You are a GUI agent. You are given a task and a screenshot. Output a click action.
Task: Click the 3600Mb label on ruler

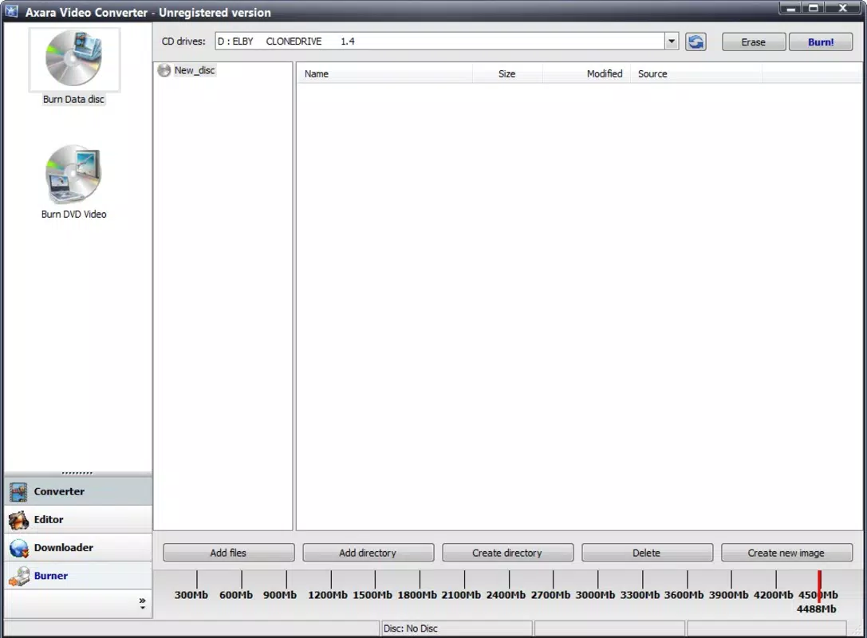click(x=684, y=596)
